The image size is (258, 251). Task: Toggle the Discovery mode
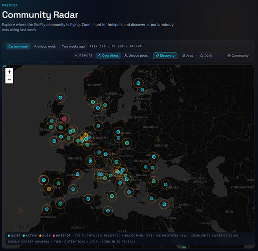pos(165,56)
